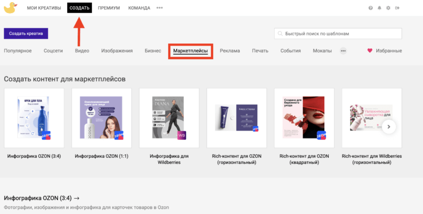This screenshot has width=423, height=214.
Task: Open Rich-контент для Wildberries горизонтальный thumbnail
Action: (372, 118)
